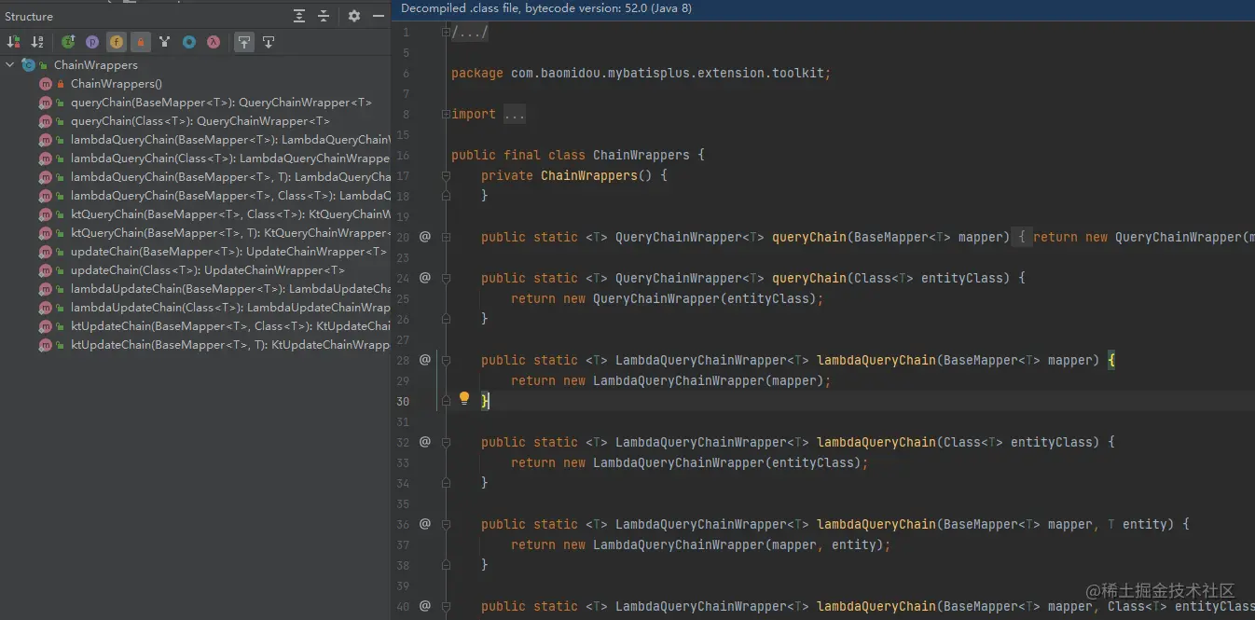Click the @ gutter icon on line 40
Viewport: 1255px width, 620px height.
425,606
